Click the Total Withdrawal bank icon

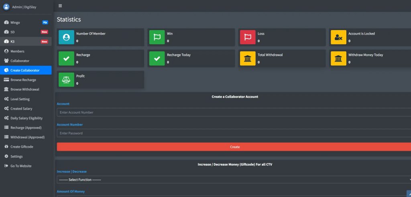248,58
